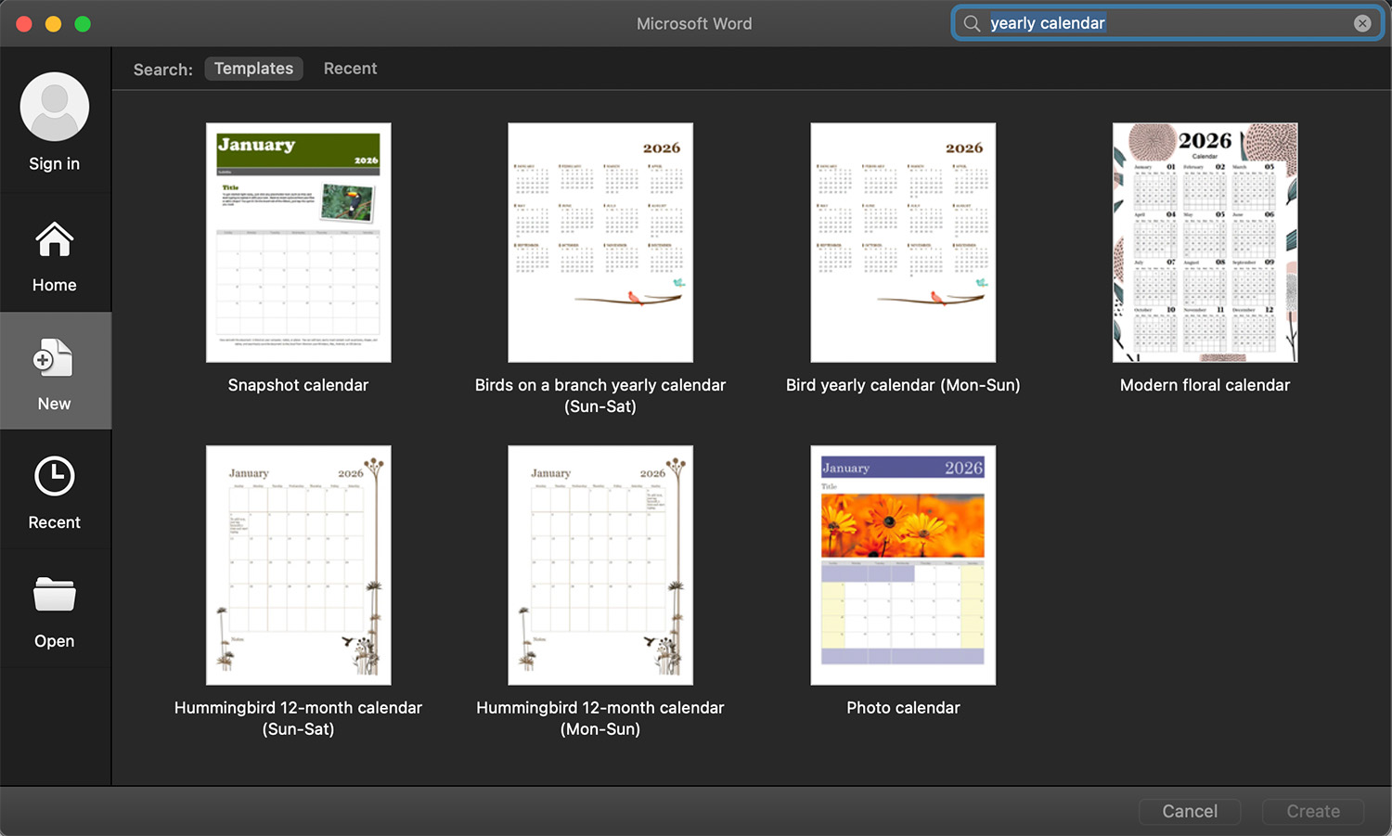Viewport: 1392px width, 836px height.
Task: Click the magnifying glass search icon
Action: coord(971,23)
